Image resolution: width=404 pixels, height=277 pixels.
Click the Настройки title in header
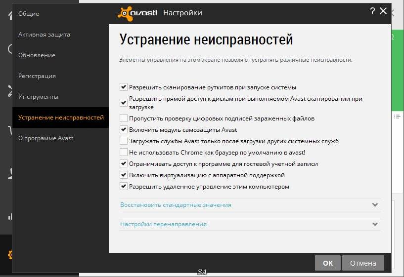pos(182,13)
